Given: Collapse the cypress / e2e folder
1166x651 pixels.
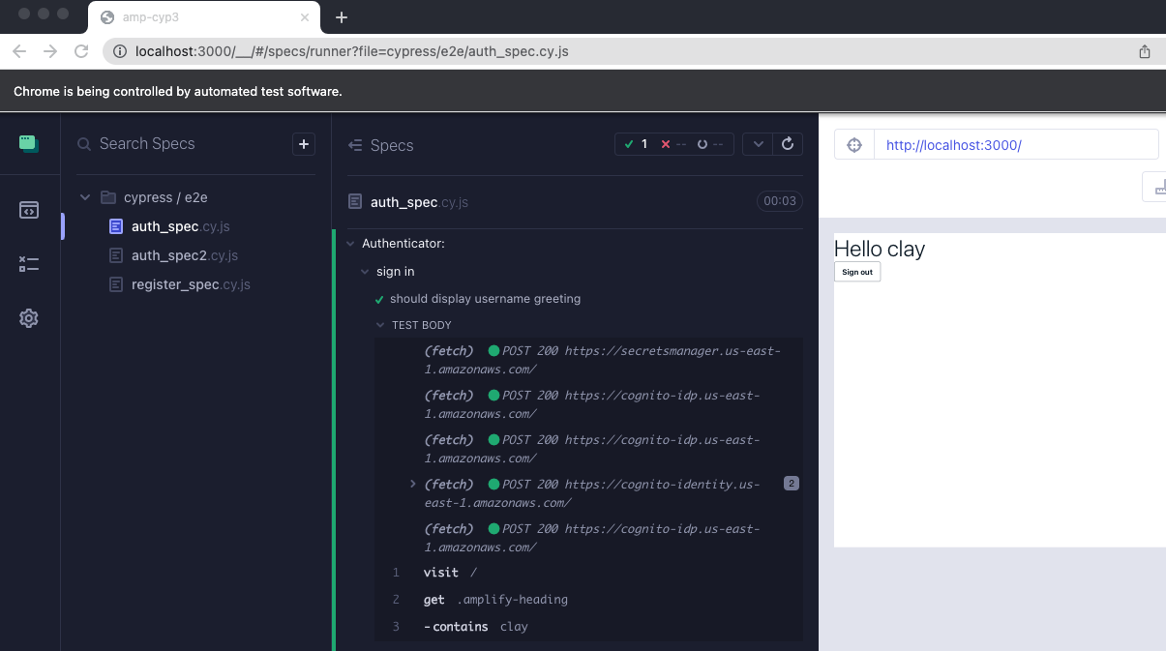Looking at the screenshot, I should click(x=85, y=196).
